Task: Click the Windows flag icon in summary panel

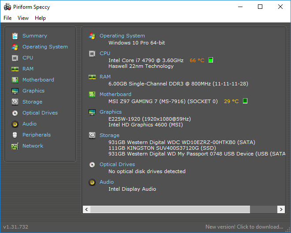Action: click(92, 36)
